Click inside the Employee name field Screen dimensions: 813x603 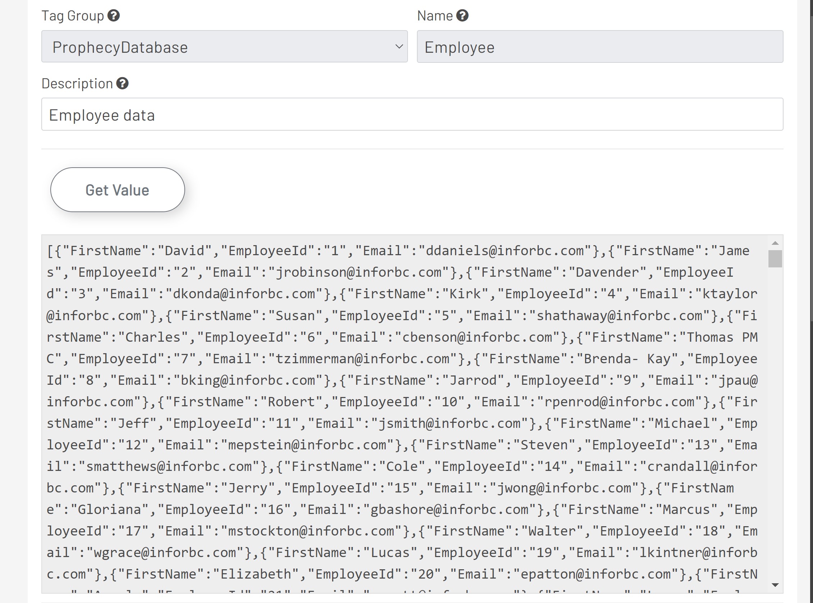600,46
